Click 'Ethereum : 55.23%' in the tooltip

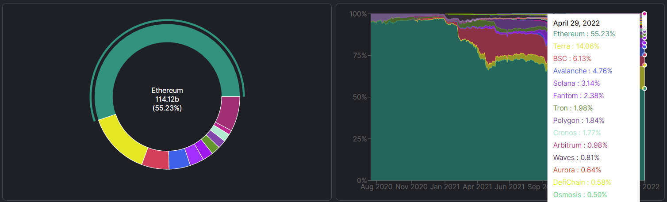point(584,34)
